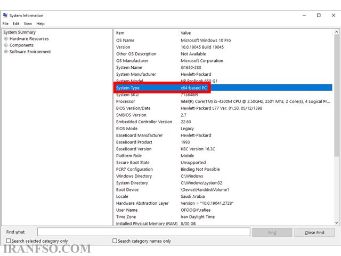This screenshot has height=256, width=341.
Task: Click the Iran Daylight Time value
Action: pyautogui.click(x=198, y=217)
